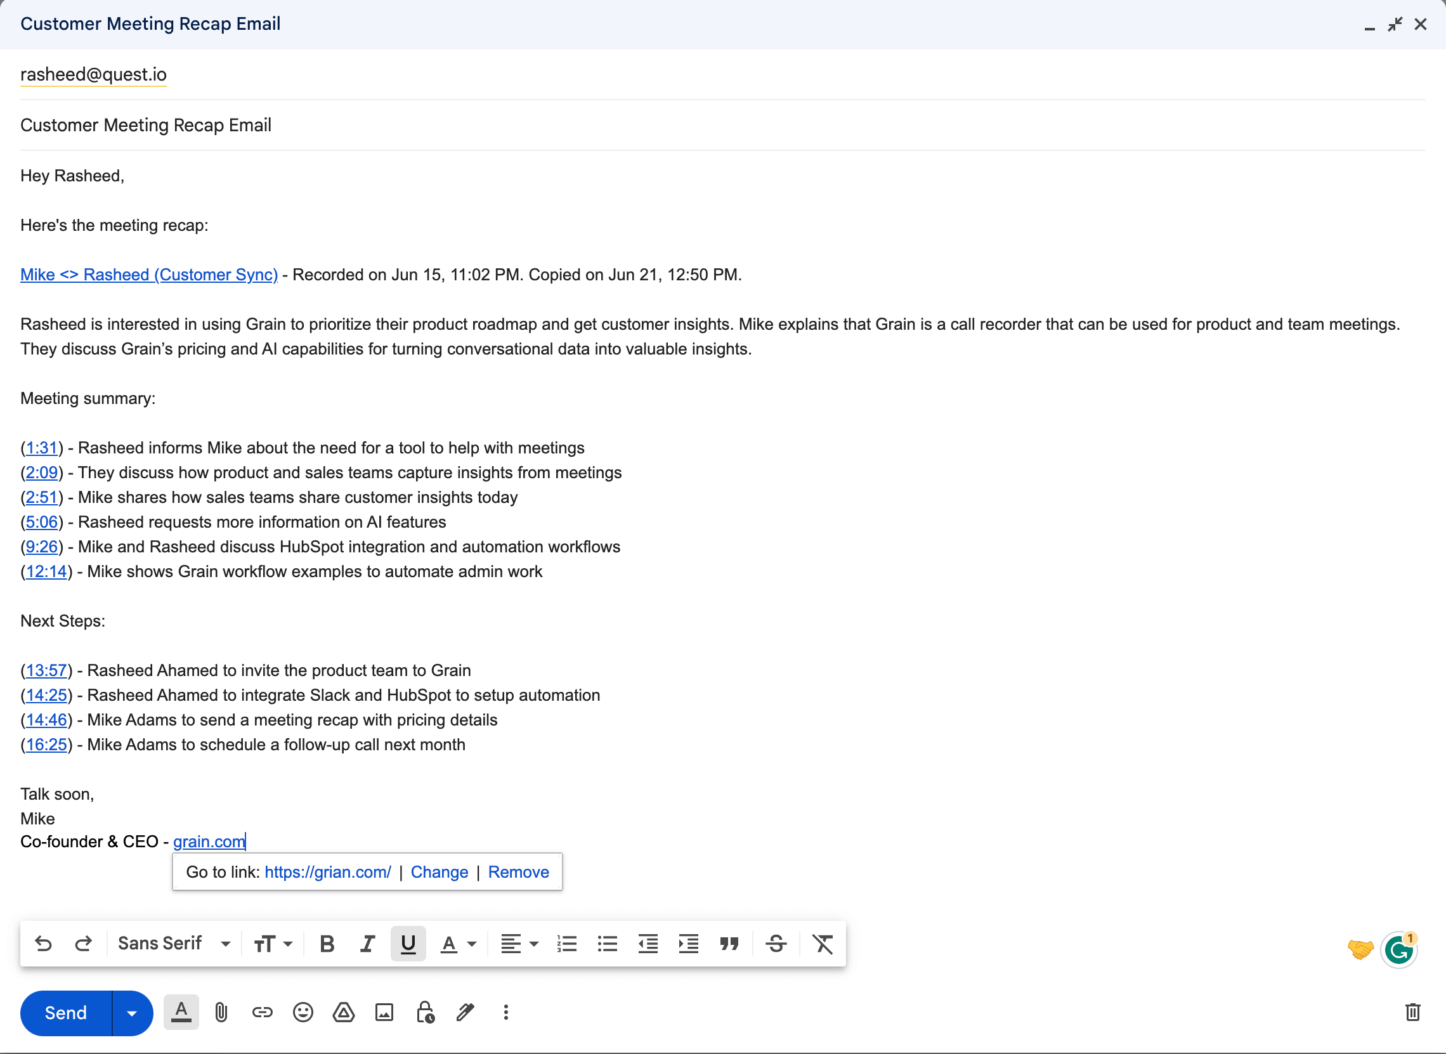Send the email

pos(66,1013)
